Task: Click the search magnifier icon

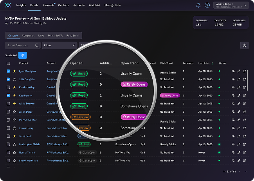Action: click(x=37, y=45)
